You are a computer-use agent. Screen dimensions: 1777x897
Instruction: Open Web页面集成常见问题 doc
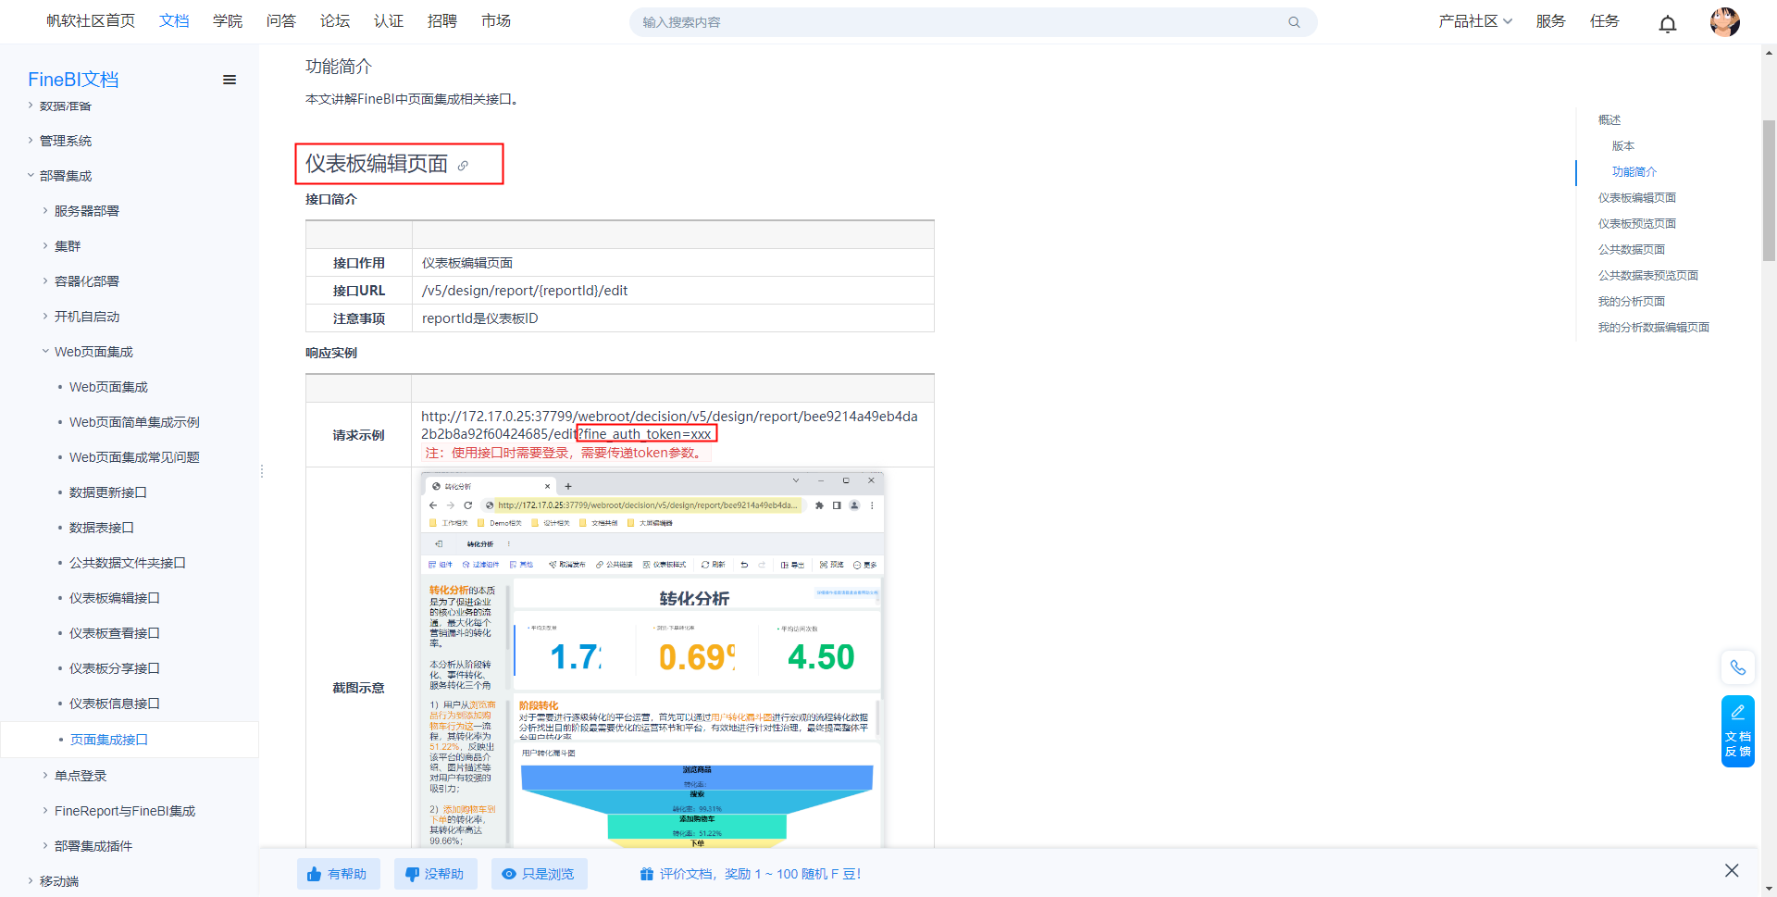click(134, 457)
